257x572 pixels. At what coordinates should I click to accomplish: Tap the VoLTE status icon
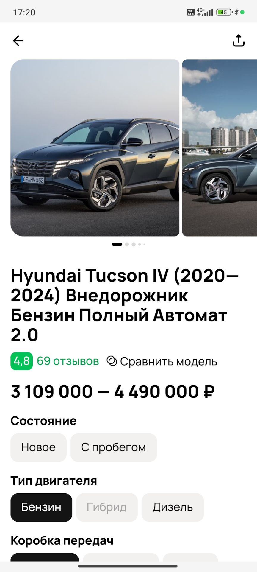coord(191,12)
